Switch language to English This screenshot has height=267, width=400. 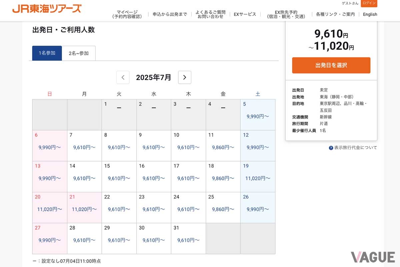pyautogui.click(x=370, y=14)
